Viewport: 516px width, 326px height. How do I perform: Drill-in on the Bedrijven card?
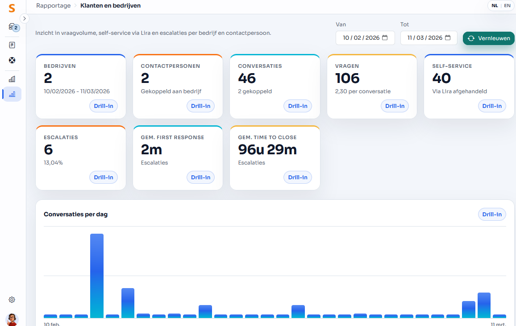[104, 106]
